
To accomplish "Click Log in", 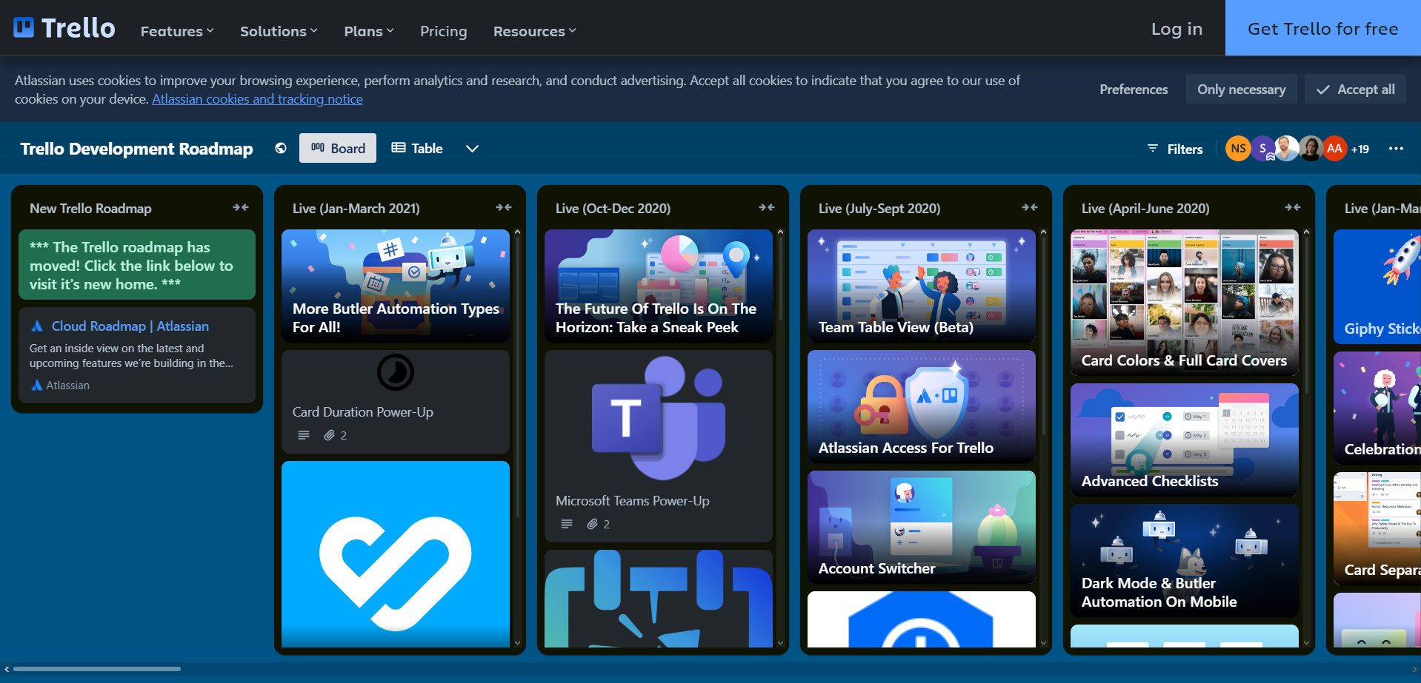I will (1177, 28).
